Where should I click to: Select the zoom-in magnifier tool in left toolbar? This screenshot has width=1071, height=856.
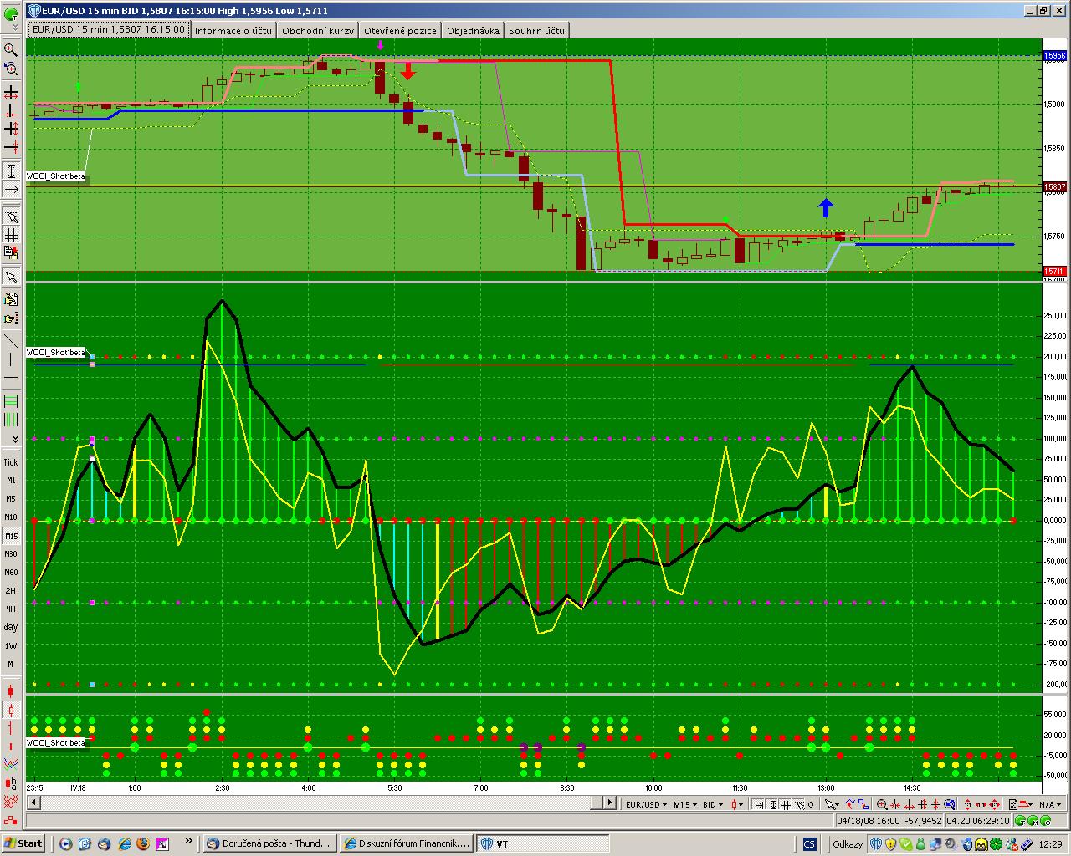point(11,49)
